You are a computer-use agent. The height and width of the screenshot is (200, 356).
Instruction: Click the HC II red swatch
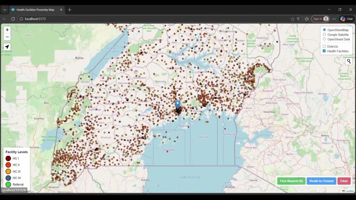[x=8, y=165]
